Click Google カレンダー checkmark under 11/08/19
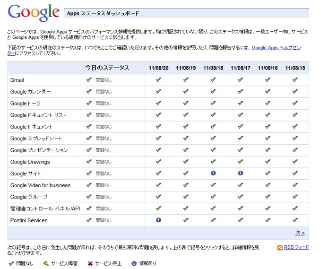The height and width of the screenshot is (269, 320). 186,91
